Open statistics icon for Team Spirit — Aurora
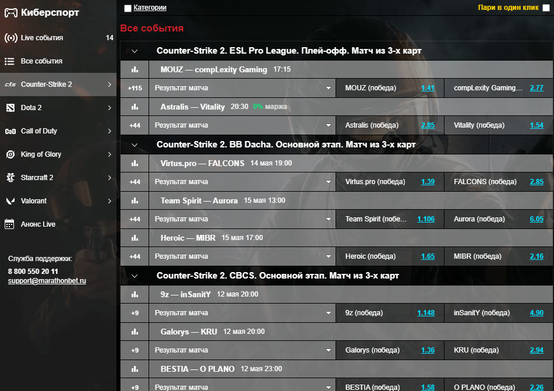554x391 pixels. pos(135,200)
